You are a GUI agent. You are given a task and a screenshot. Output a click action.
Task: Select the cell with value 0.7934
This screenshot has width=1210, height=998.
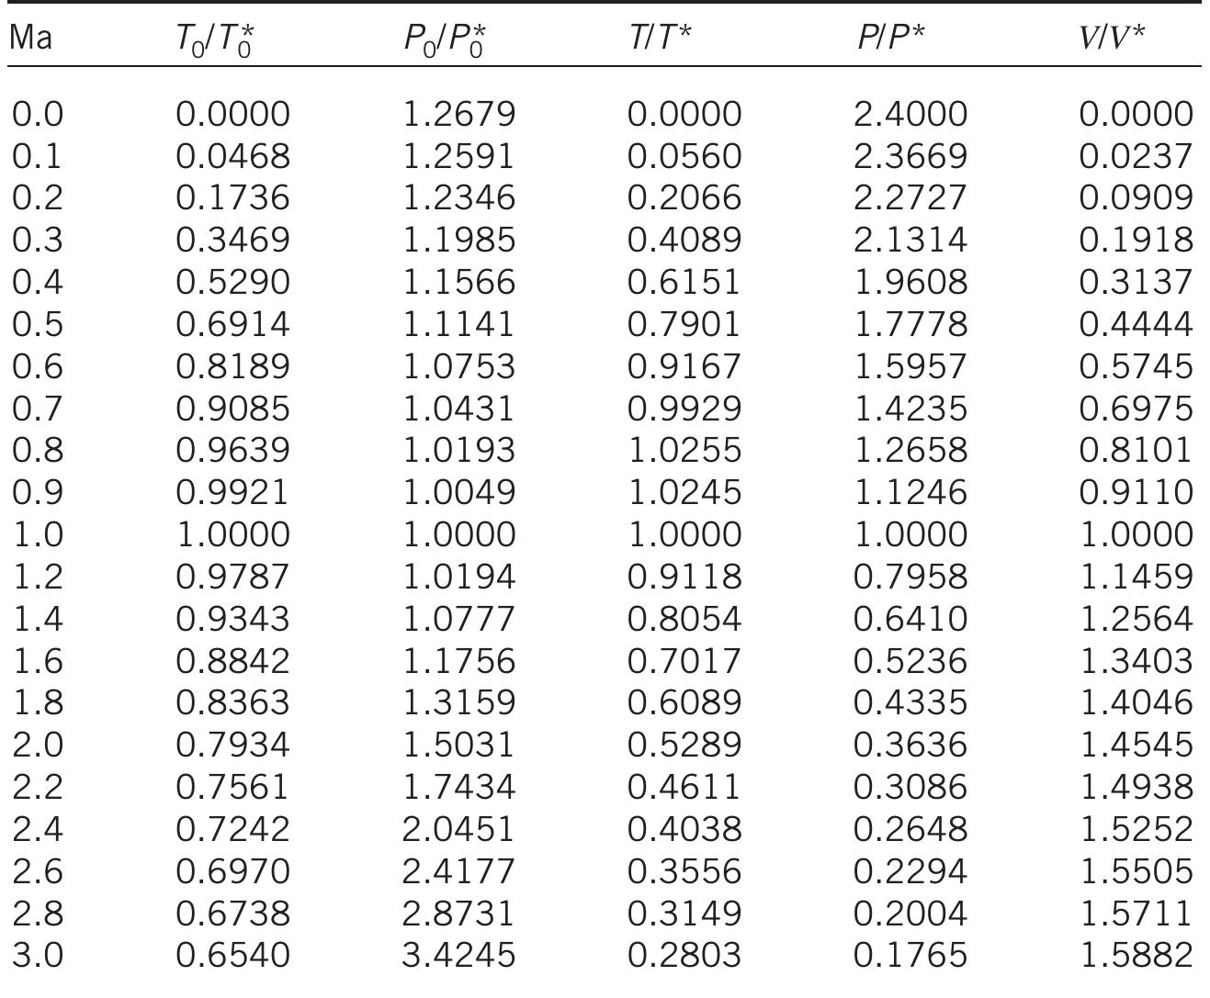click(232, 745)
